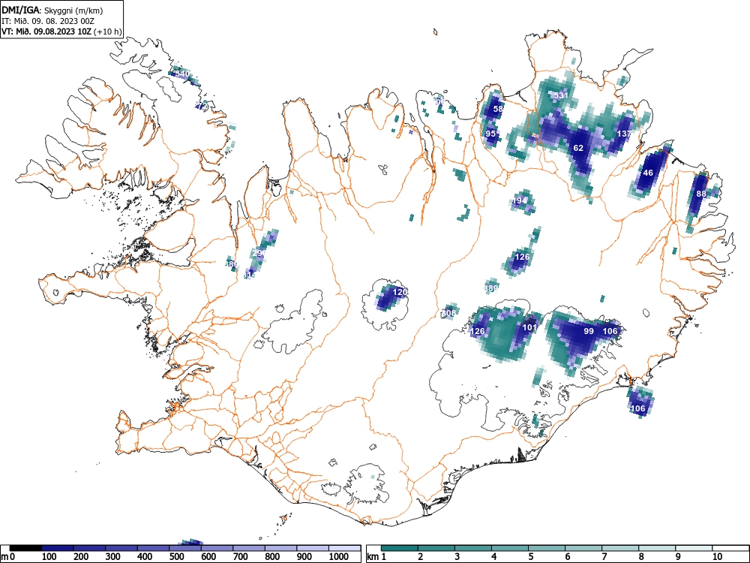Select the 58 visibility label
Screen dimensions: 750x563
click(x=499, y=109)
